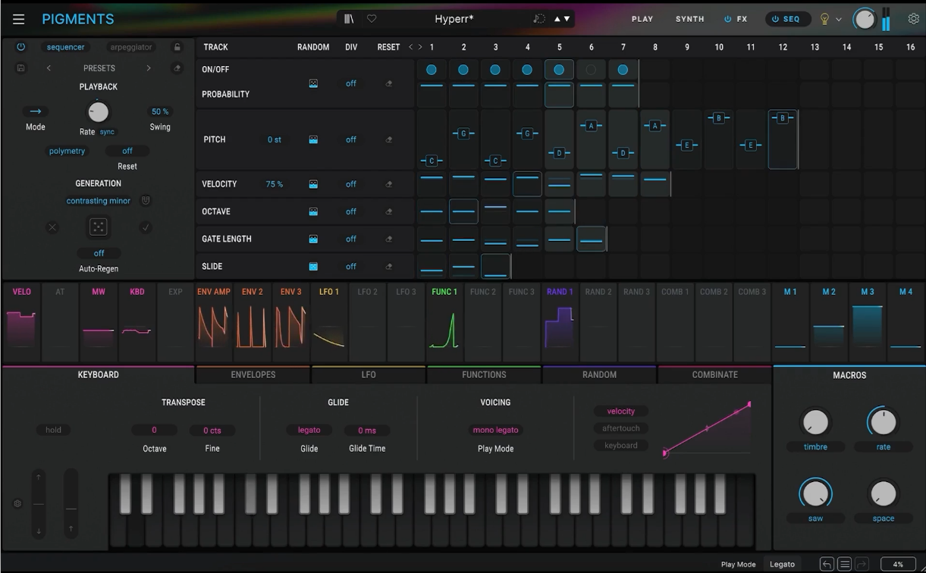926x573 pixels.
Task: Click the lightbulb tips icon
Action: (x=824, y=19)
